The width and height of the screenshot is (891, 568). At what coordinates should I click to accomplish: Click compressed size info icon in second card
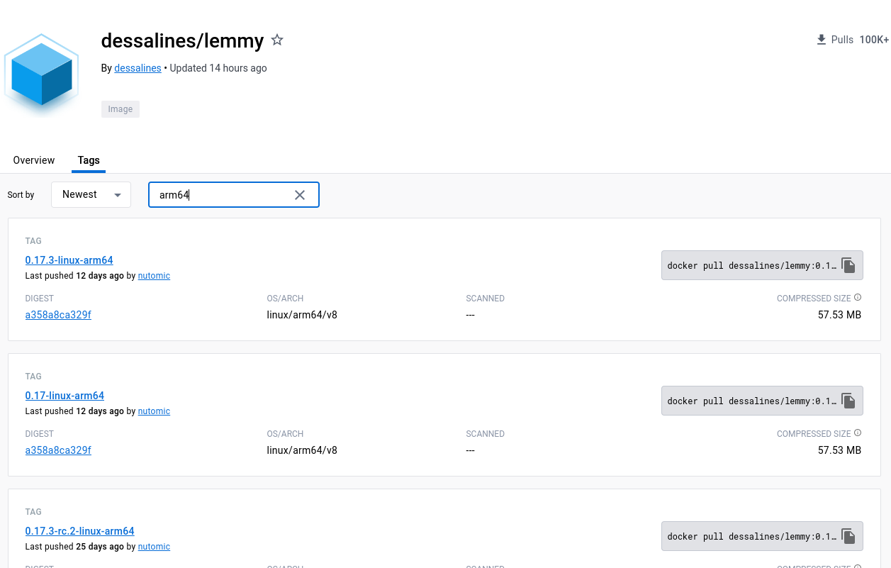pyautogui.click(x=858, y=433)
